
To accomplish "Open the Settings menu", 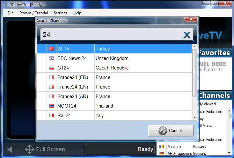I will tap(61, 13).
